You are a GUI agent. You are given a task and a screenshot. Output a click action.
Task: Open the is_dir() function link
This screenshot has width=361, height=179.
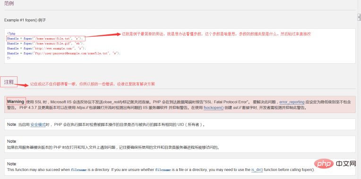(257, 170)
